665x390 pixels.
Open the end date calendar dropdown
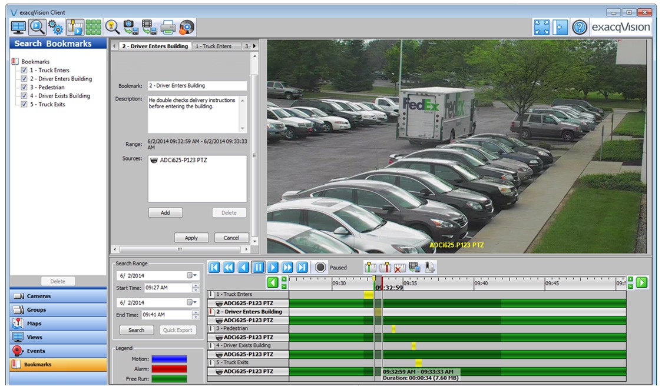[x=191, y=303]
